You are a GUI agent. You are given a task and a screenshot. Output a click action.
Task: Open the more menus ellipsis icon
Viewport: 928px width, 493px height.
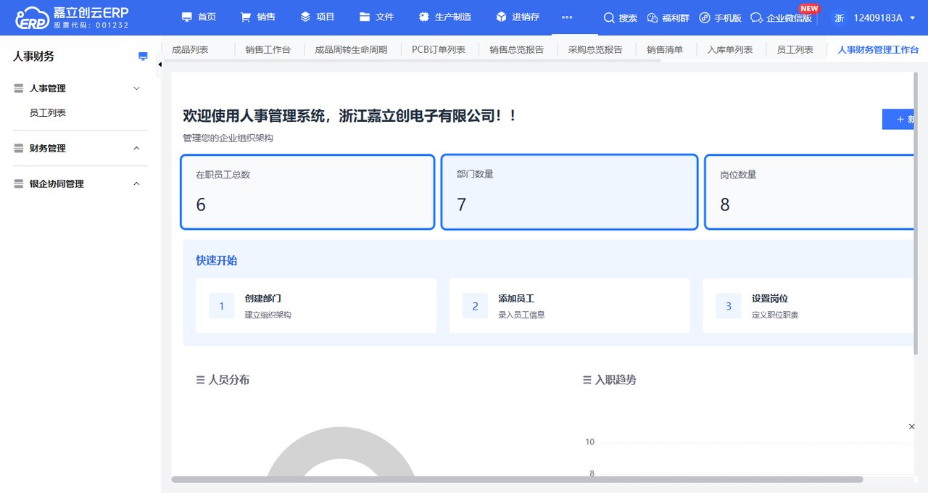tap(567, 17)
